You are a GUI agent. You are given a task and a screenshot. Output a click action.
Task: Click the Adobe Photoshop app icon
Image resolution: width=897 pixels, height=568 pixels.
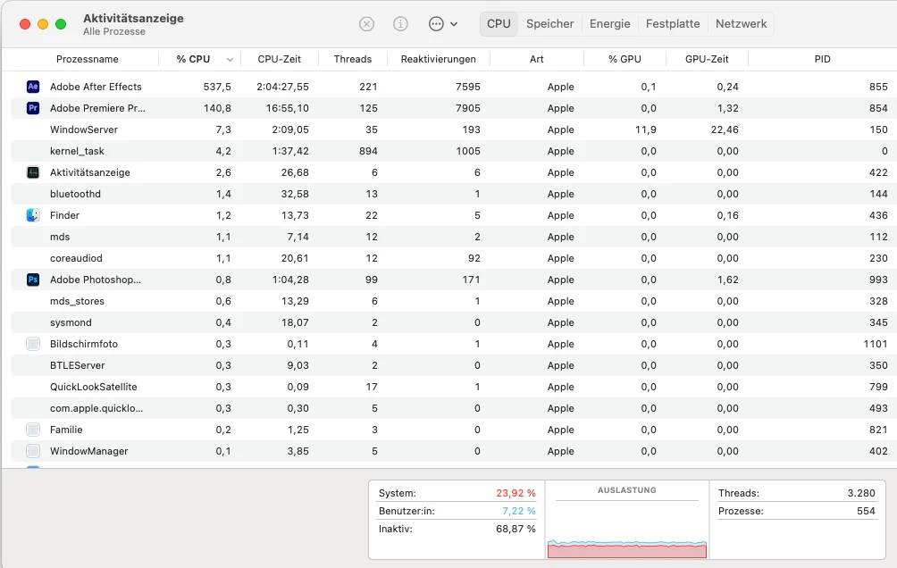pos(33,280)
